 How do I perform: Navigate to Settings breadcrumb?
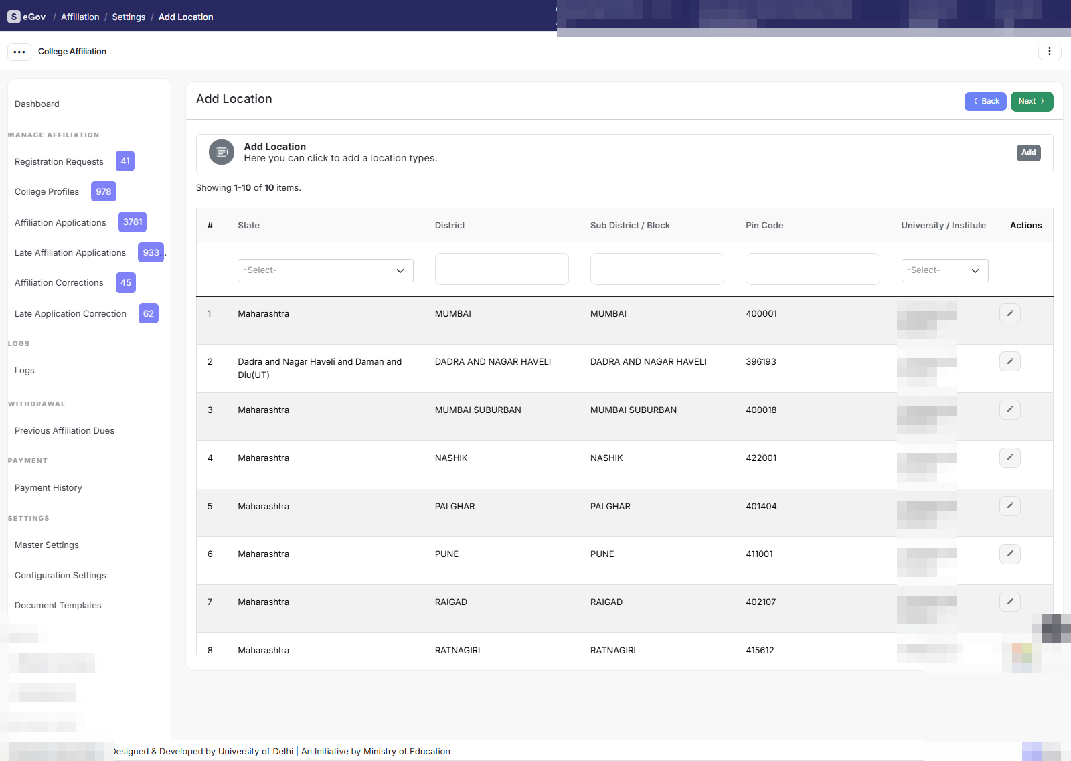point(129,17)
